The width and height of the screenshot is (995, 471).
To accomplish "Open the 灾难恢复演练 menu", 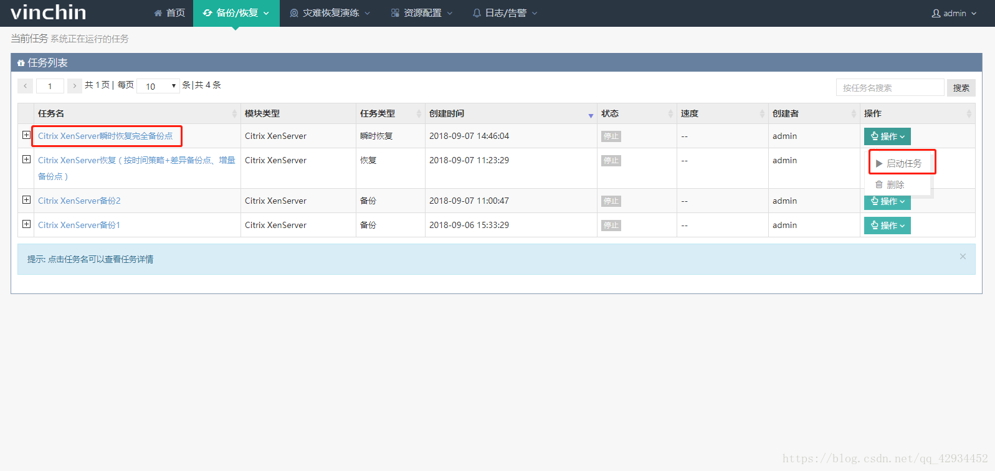I will (x=330, y=13).
